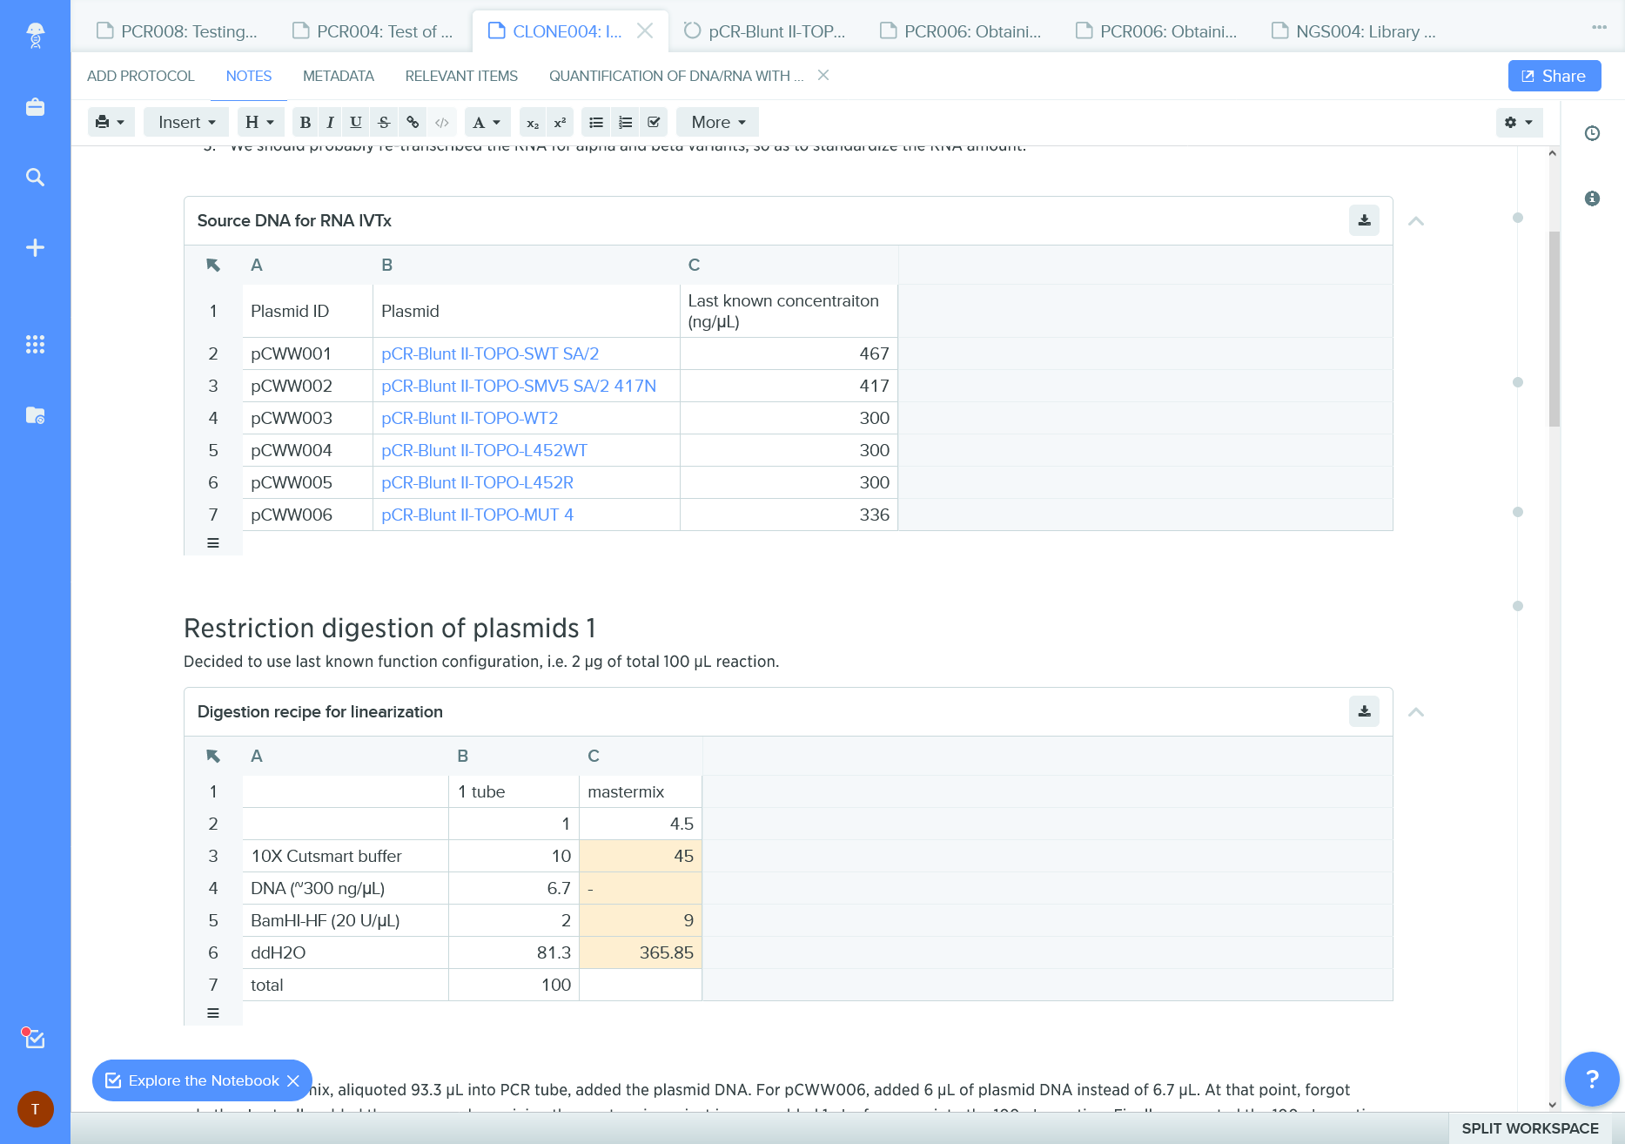This screenshot has width=1625, height=1144.
Task: Select all cells in Digestion recipe table corner arrow
Action: point(213,756)
